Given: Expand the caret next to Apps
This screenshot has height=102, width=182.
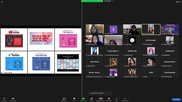Looking at the screenshot, I should click(119, 99).
